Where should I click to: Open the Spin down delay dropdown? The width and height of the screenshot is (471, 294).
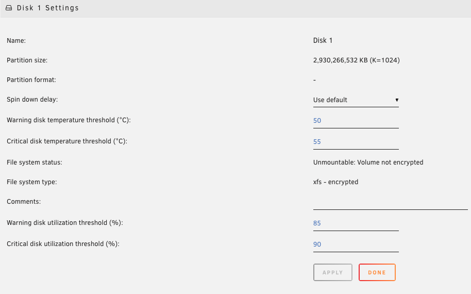pyautogui.click(x=356, y=100)
